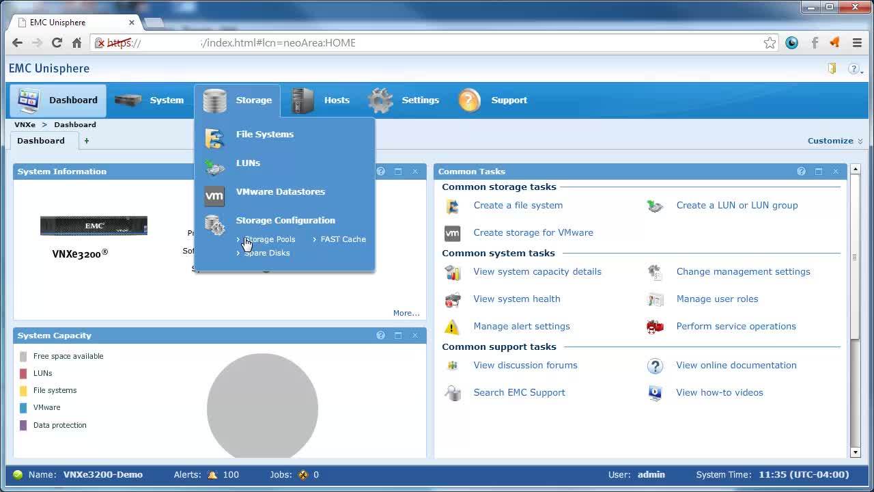
Task: Open Change management settings link
Action: coord(743,271)
